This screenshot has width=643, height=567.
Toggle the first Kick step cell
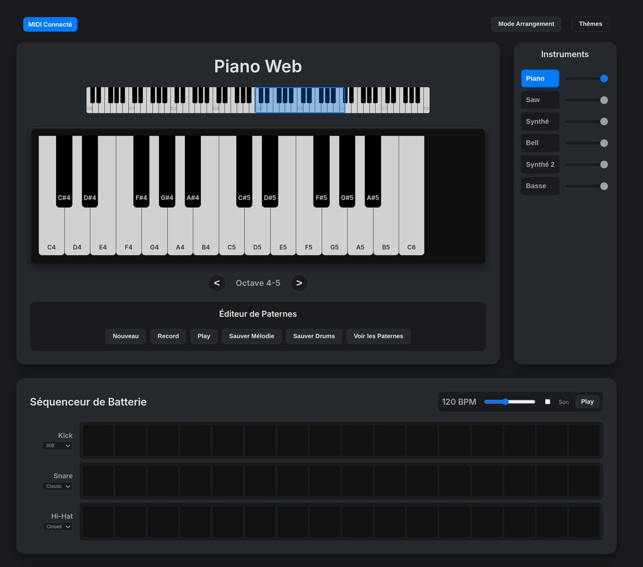tap(98, 441)
